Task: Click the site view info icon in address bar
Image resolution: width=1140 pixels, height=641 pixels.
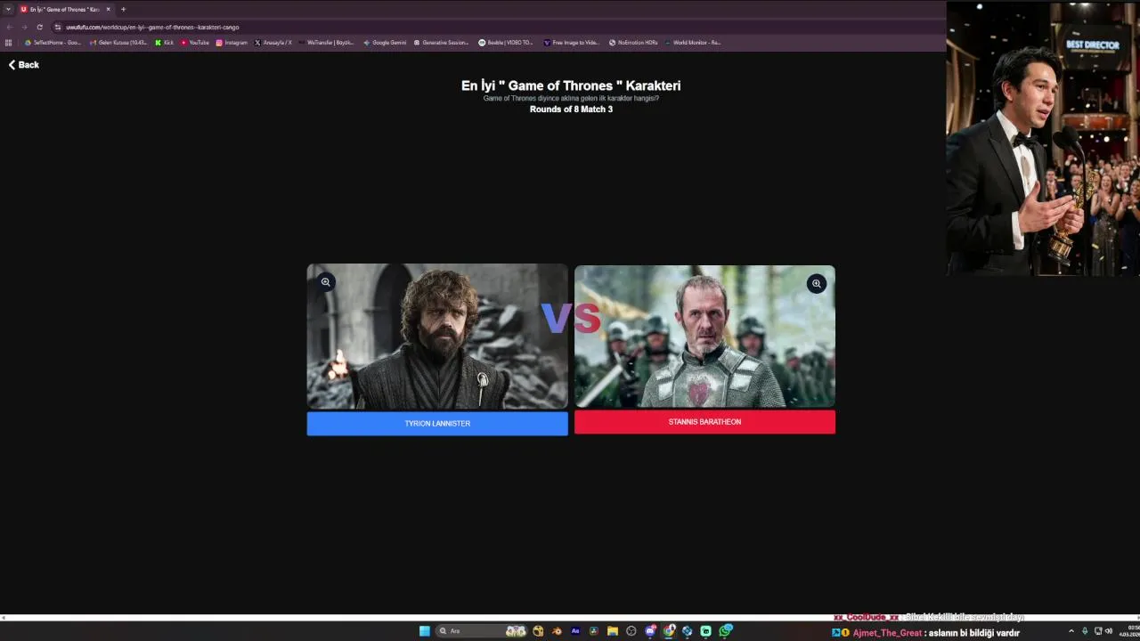Action: point(58,27)
